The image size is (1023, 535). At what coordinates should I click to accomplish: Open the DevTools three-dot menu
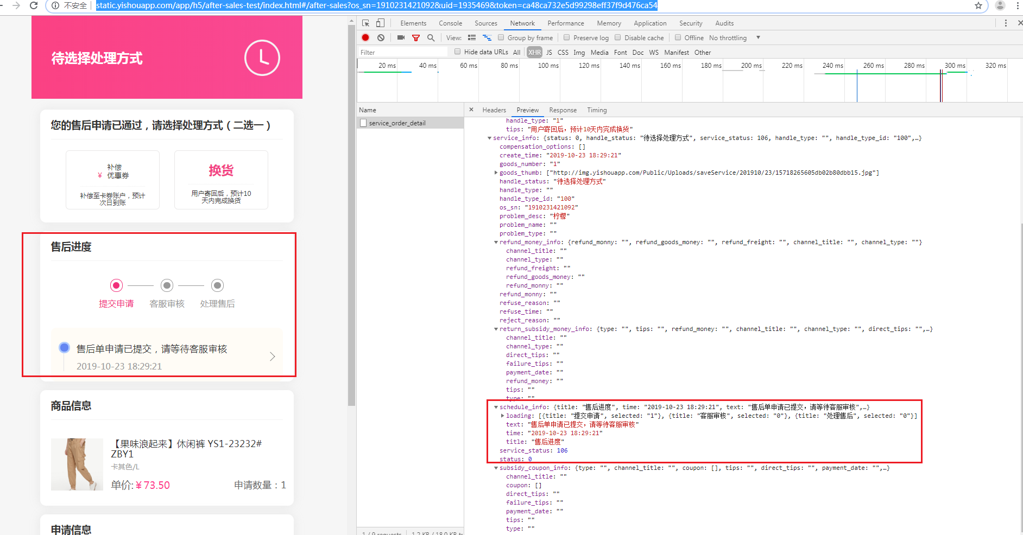[x=1006, y=23]
